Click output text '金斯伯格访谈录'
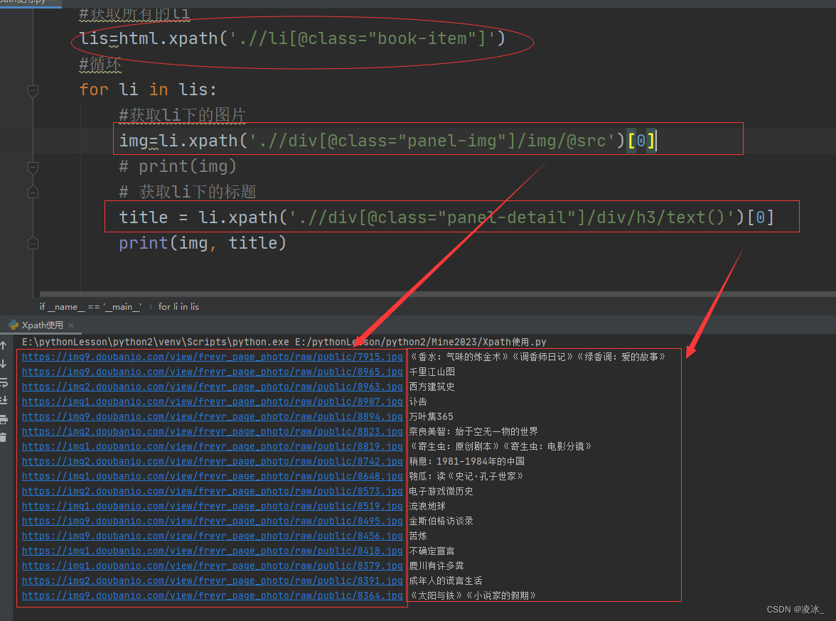 tap(441, 521)
